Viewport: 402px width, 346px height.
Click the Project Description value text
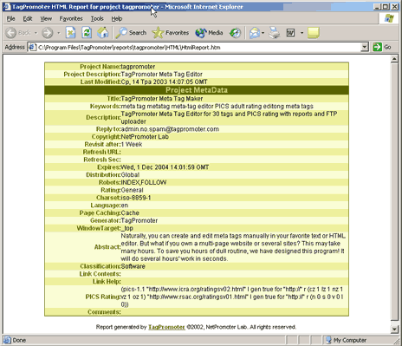[x=162, y=74]
